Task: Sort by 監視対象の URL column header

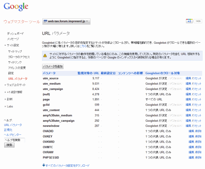Action: coord(88,73)
